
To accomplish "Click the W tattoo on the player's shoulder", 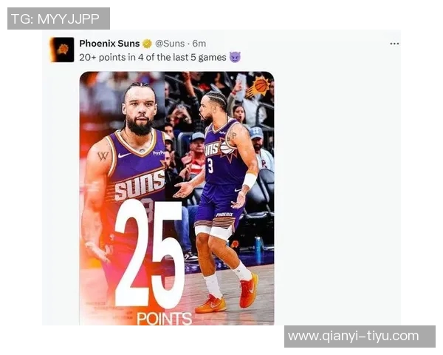I will click(x=103, y=156).
